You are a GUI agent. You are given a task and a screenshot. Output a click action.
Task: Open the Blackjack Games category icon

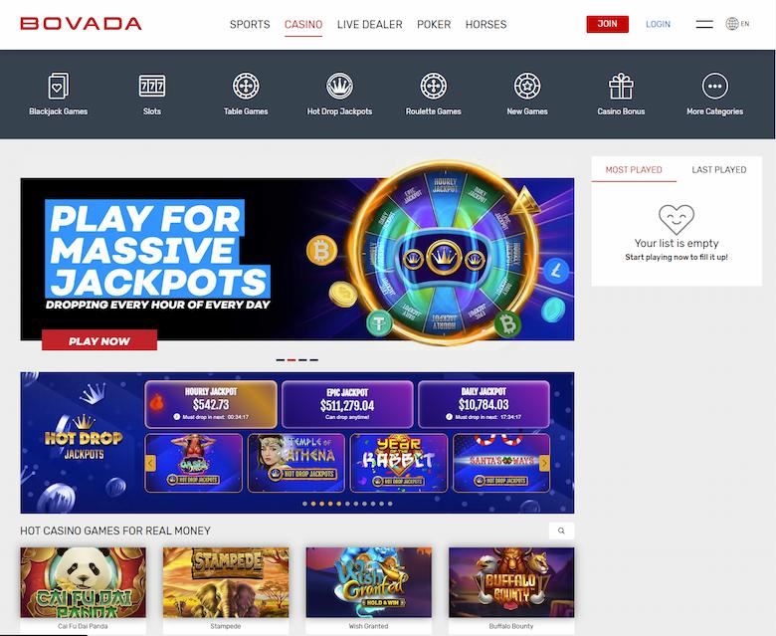click(x=59, y=87)
